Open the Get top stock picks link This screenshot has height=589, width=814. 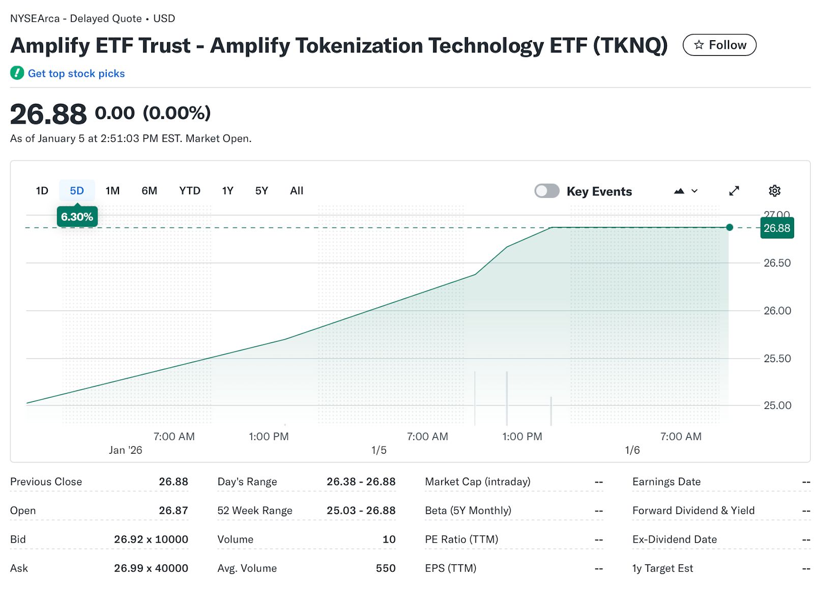76,73
